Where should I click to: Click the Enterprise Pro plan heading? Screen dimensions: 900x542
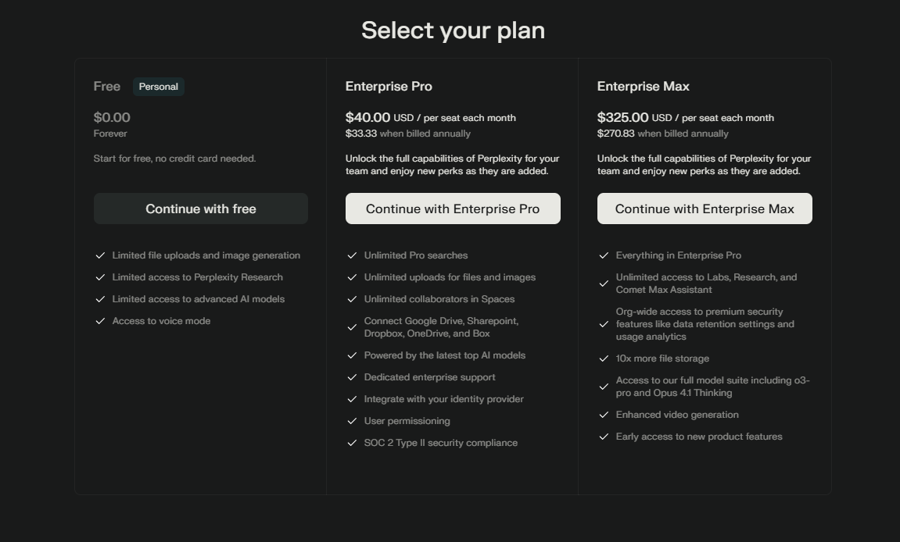point(389,87)
